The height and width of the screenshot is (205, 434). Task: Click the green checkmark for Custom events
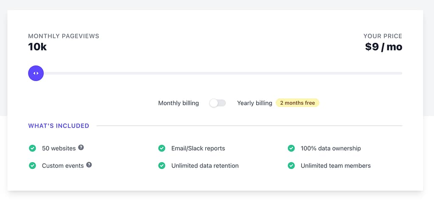point(32,166)
